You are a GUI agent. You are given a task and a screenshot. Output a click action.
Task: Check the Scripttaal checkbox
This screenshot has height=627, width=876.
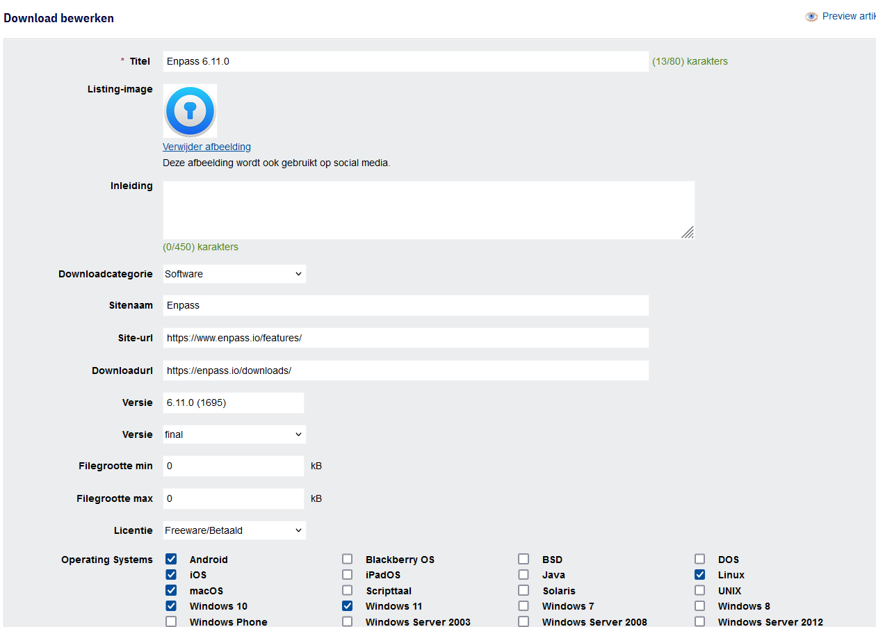click(347, 590)
